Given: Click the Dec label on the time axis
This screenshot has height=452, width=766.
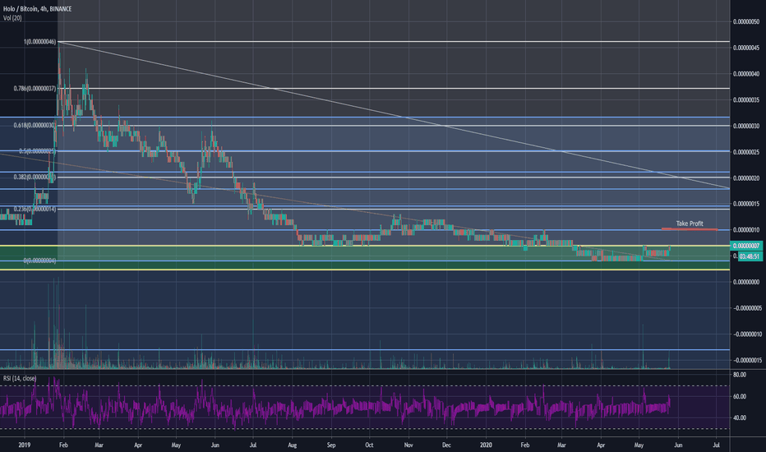Looking at the screenshot, I should pos(446,445).
